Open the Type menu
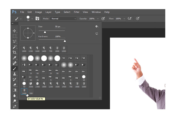The width and height of the screenshot is (176, 119). click(57, 12)
